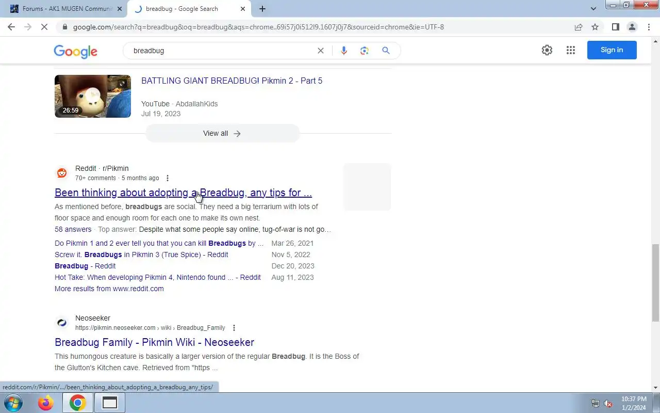This screenshot has width=660, height=413.
Task: Close the breadbug Google Search tab
Action: coord(243,9)
